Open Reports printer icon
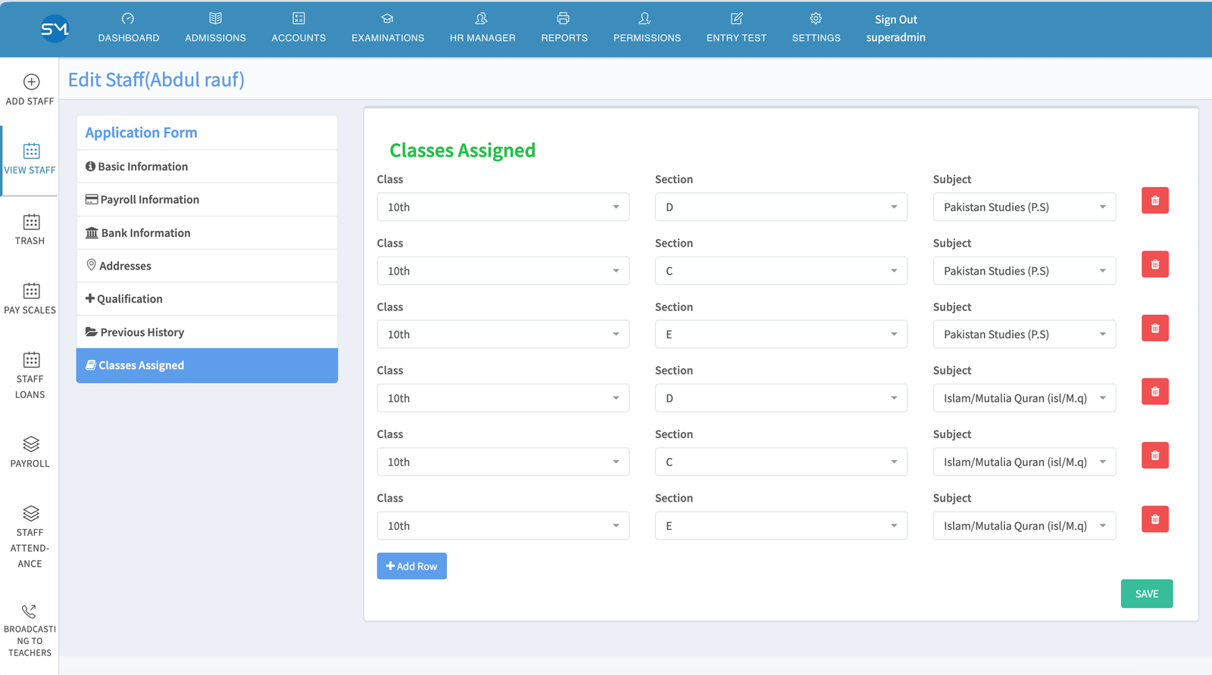 (564, 18)
